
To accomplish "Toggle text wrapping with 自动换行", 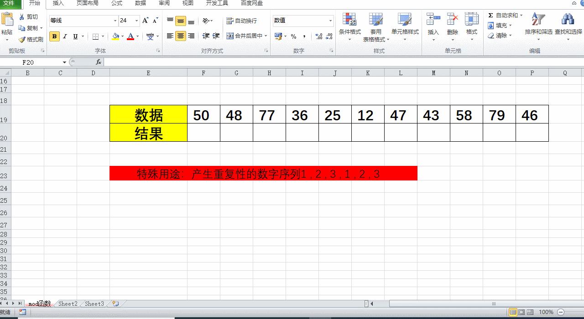I will pyautogui.click(x=241, y=21).
